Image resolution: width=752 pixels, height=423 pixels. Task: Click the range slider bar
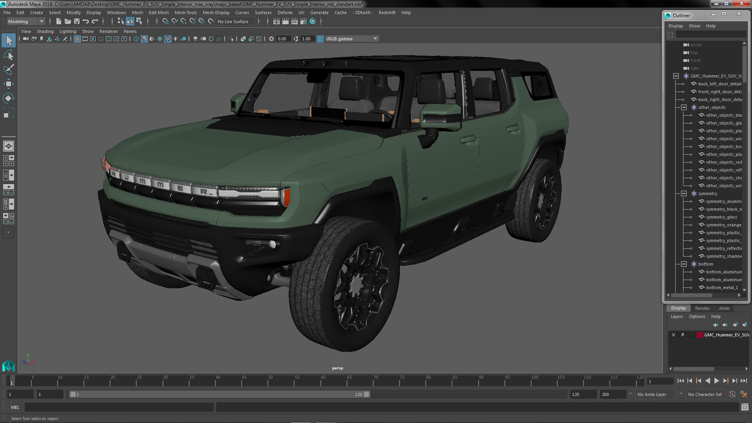219,394
